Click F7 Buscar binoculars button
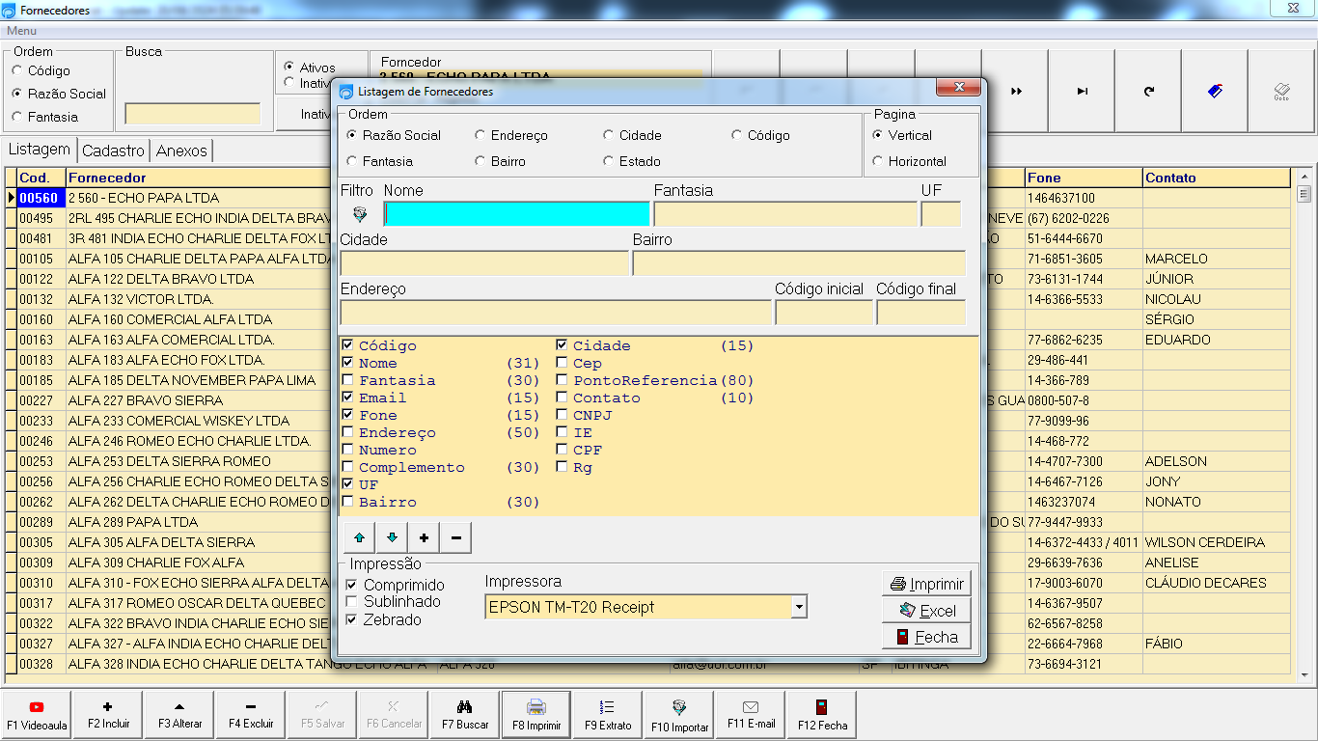The height and width of the screenshot is (741, 1318). pos(465,715)
